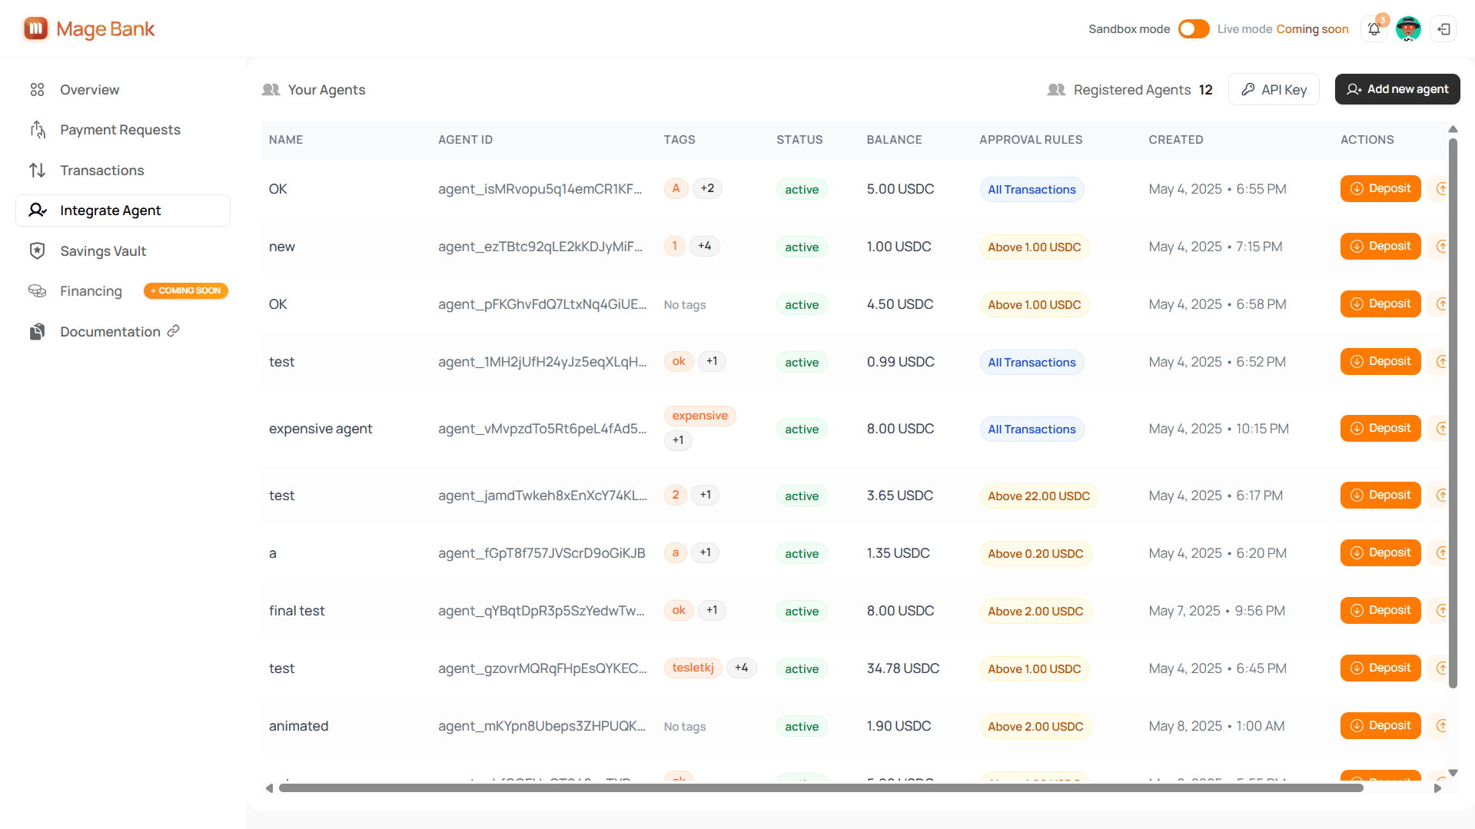
Task: Expand +1 tags on agent a
Action: coord(705,552)
